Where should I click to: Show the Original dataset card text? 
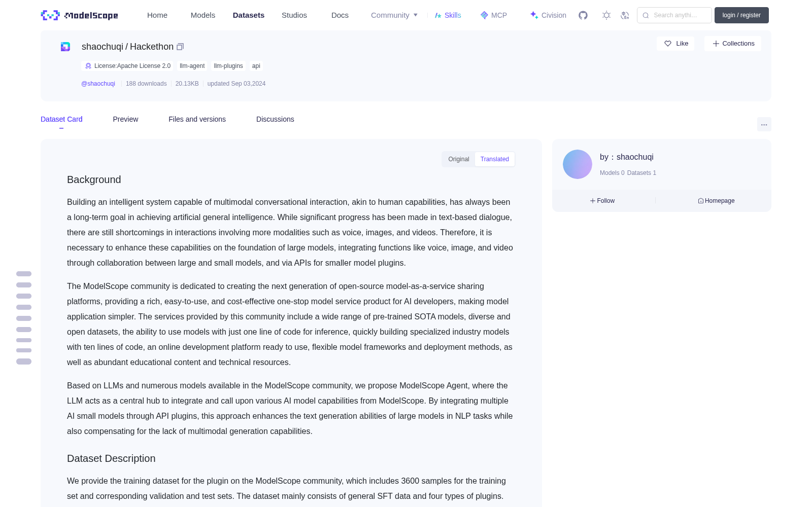pyautogui.click(x=459, y=159)
